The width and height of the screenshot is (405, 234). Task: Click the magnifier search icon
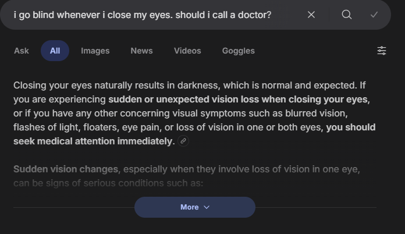coord(347,15)
